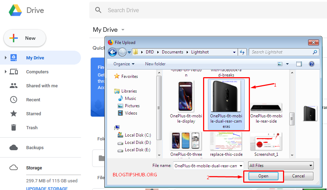Open the address bar history dropdown
Image resolution: width=327 pixels, height=190 pixels.
234,52
